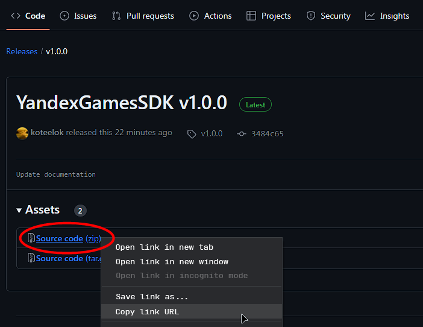Open the koteelok user profile link
This screenshot has height=327, width=423.
point(48,133)
